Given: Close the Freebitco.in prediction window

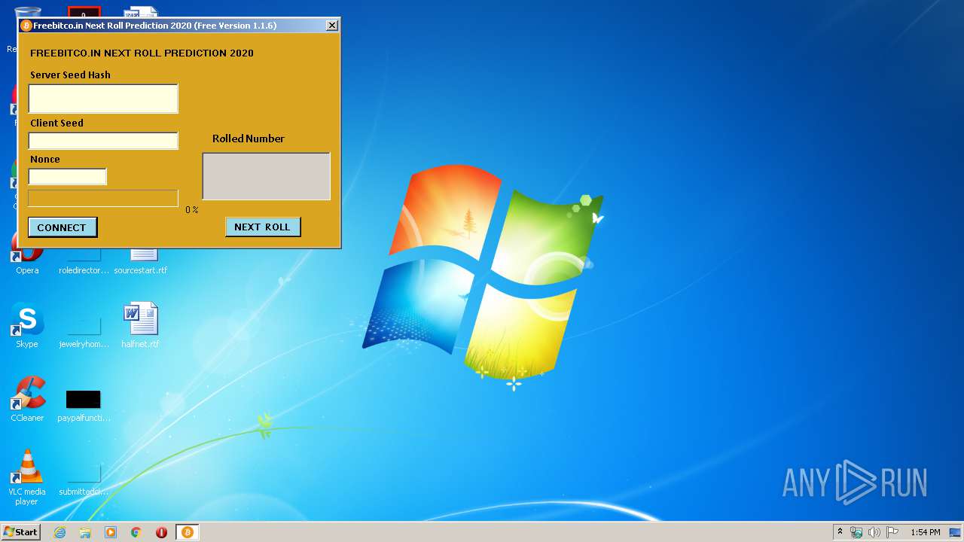Looking at the screenshot, I should point(331,26).
